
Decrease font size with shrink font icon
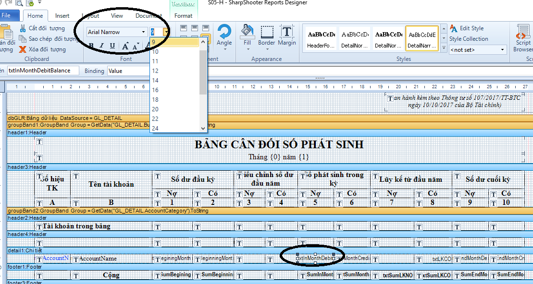click(x=136, y=47)
